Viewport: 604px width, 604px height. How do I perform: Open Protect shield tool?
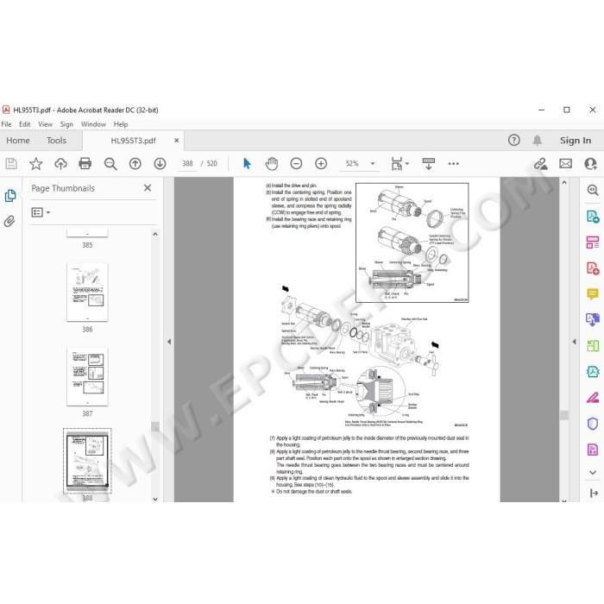593,424
